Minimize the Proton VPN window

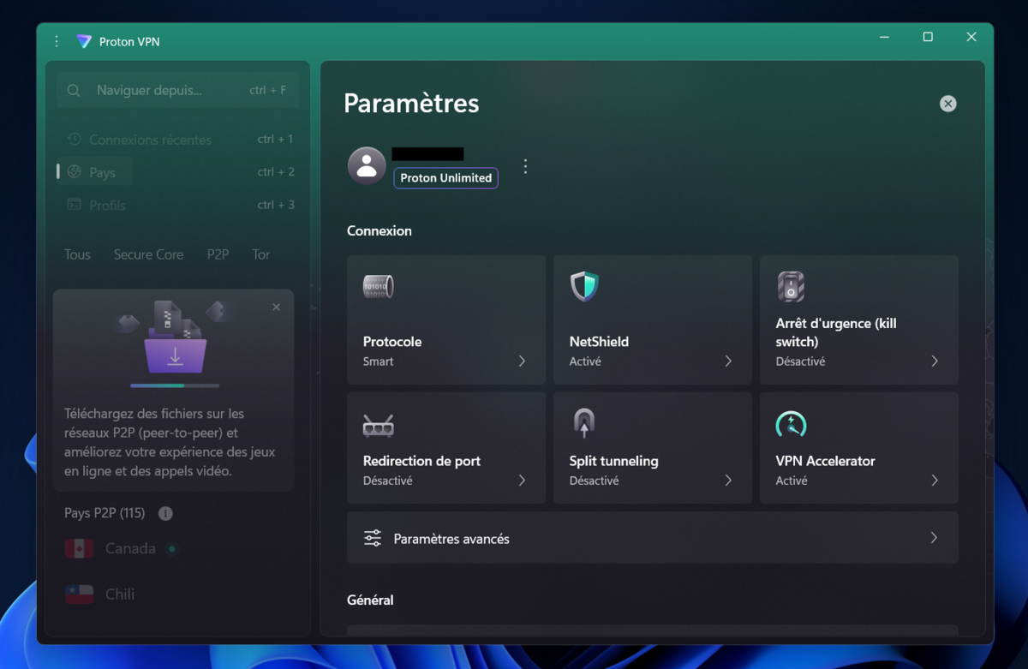point(884,37)
